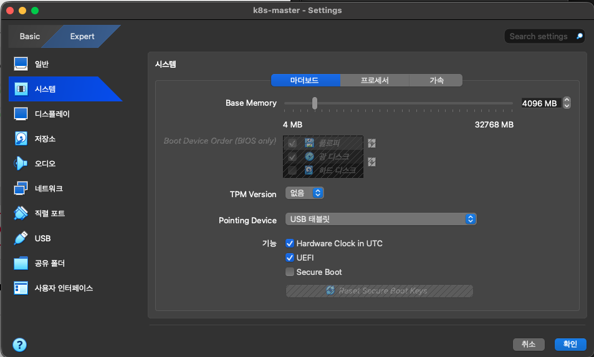Switch to the 마더보드 tab

pyautogui.click(x=305, y=80)
